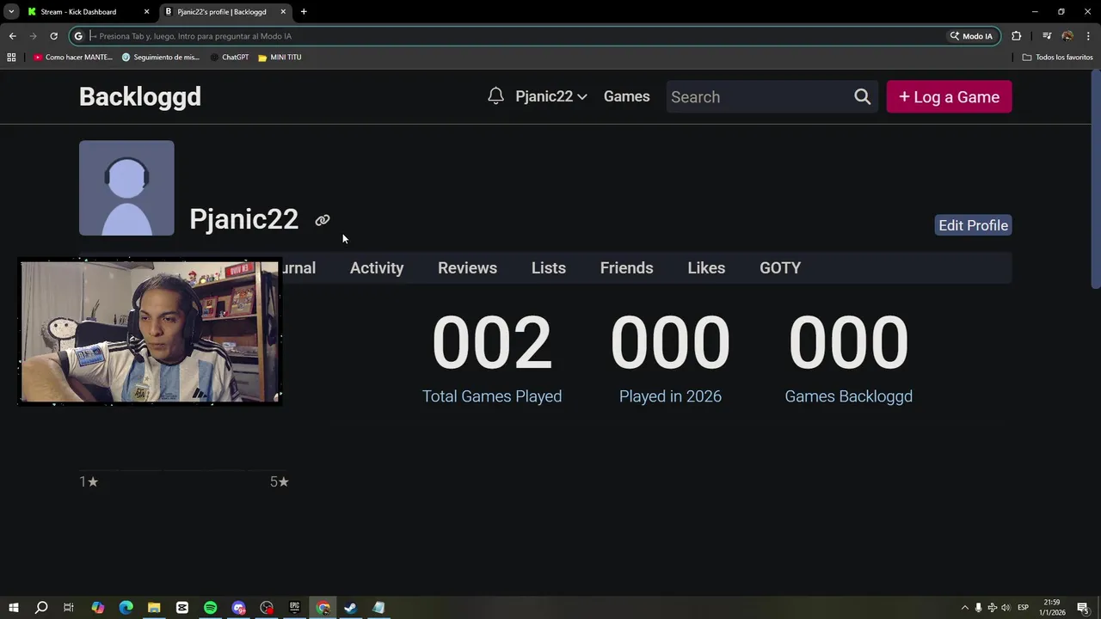Click the microphone tray icon
The image size is (1101, 619).
978,608
